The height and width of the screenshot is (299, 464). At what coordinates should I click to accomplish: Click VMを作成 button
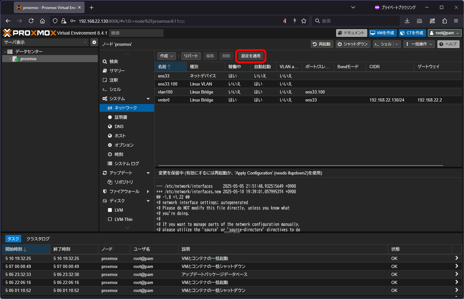pos(383,33)
